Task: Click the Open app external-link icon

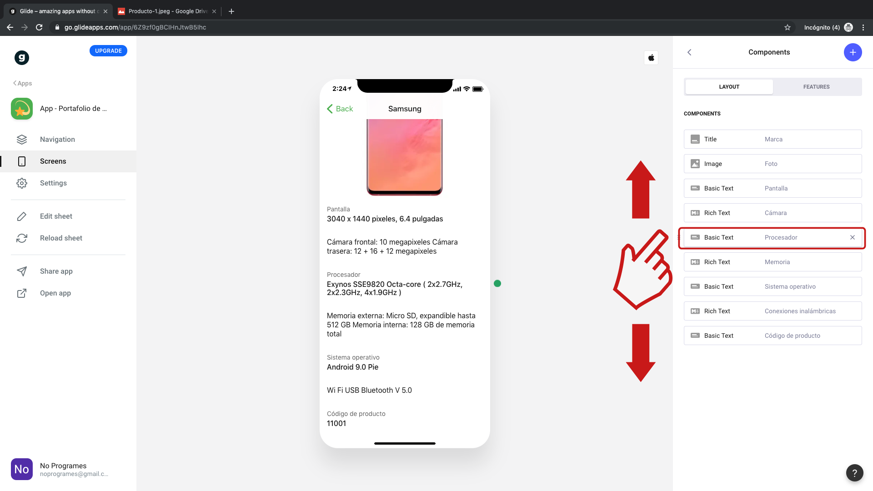Action: [22, 293]
